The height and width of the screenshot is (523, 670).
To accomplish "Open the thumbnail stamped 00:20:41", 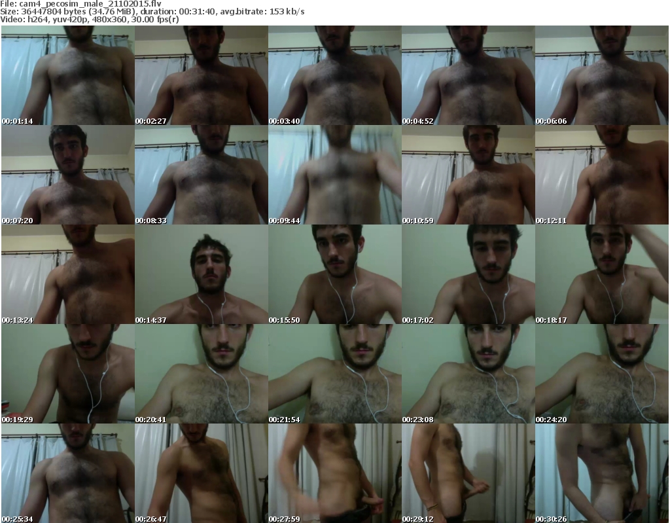I will (x=202, y=374).
